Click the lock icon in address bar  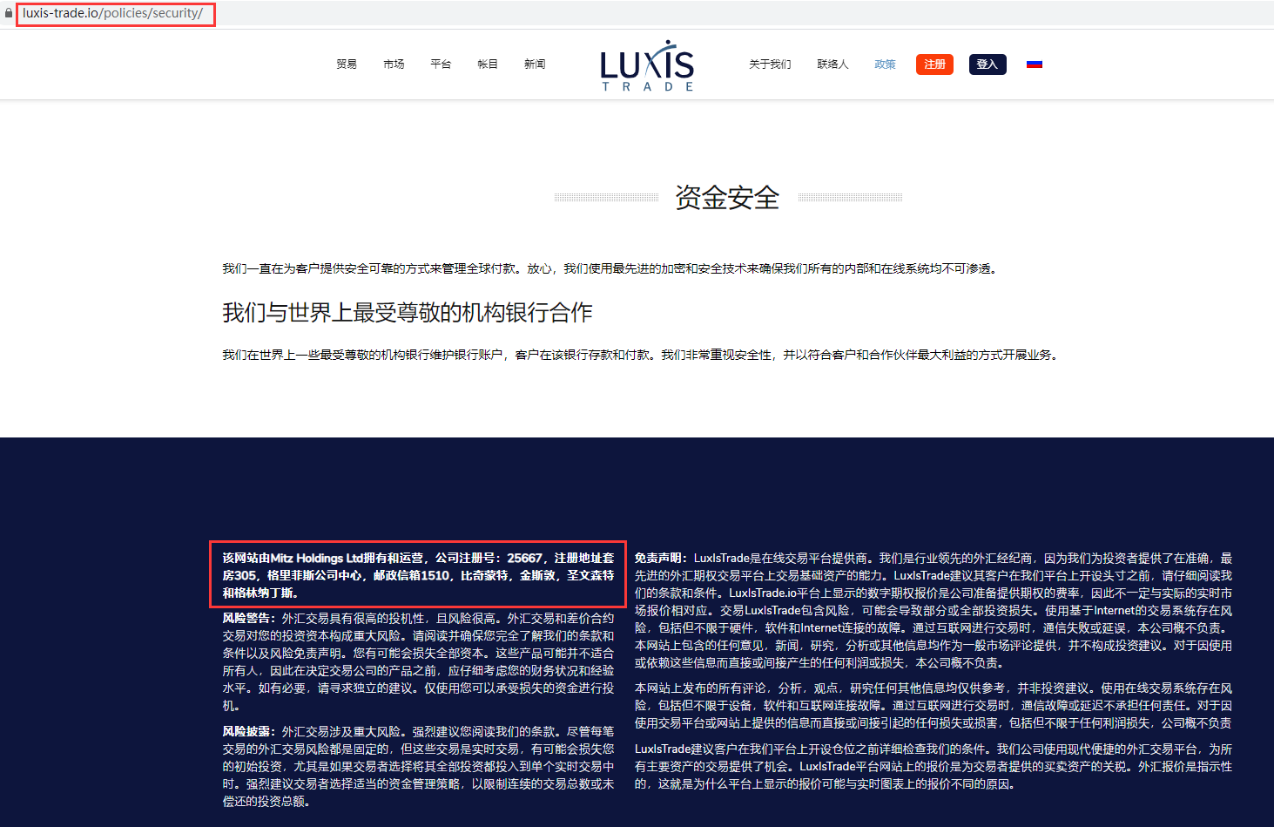(9, 14)
